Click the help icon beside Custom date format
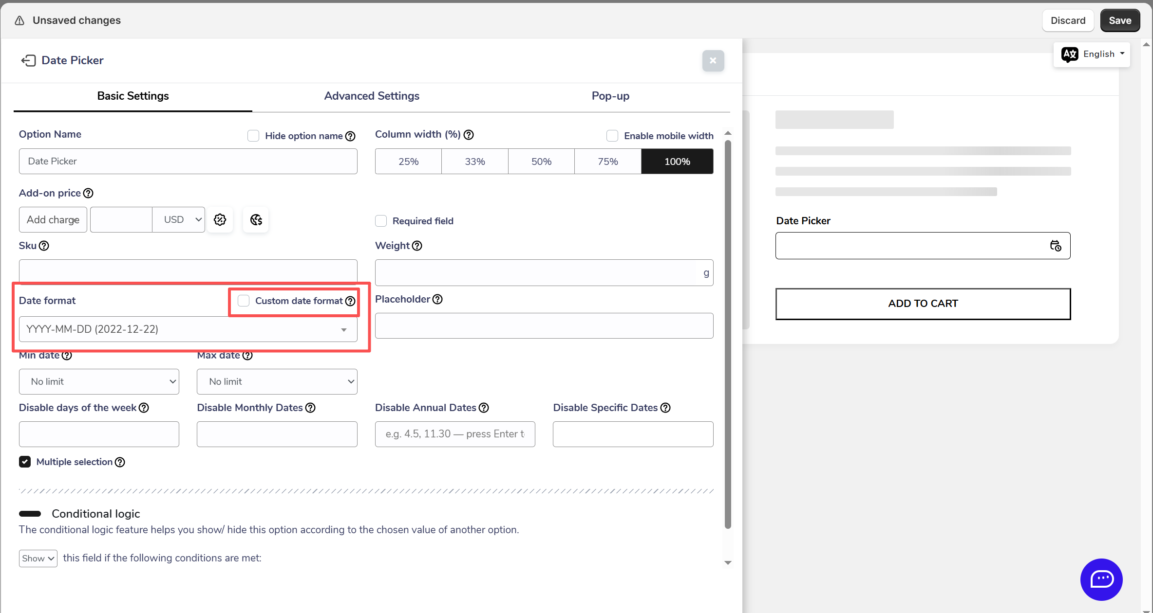This screenshot has width=1153, height=613. coord(350,301)
